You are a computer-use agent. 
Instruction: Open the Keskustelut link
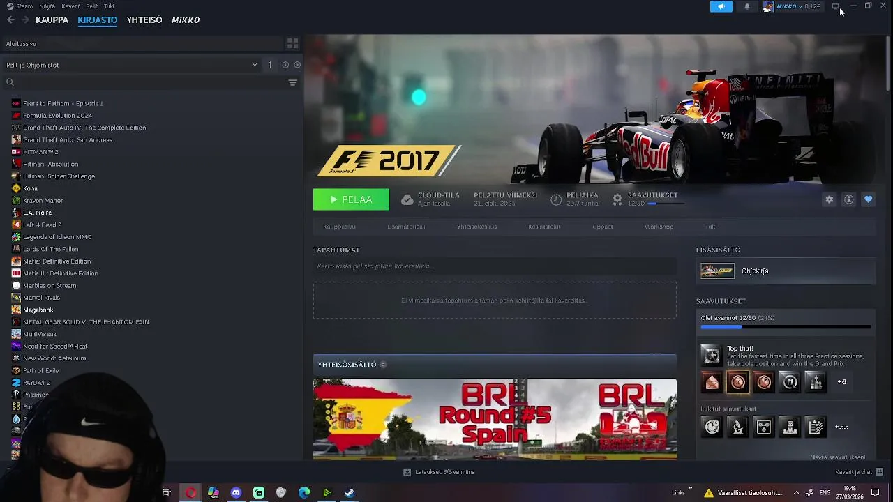click(544, 227)
